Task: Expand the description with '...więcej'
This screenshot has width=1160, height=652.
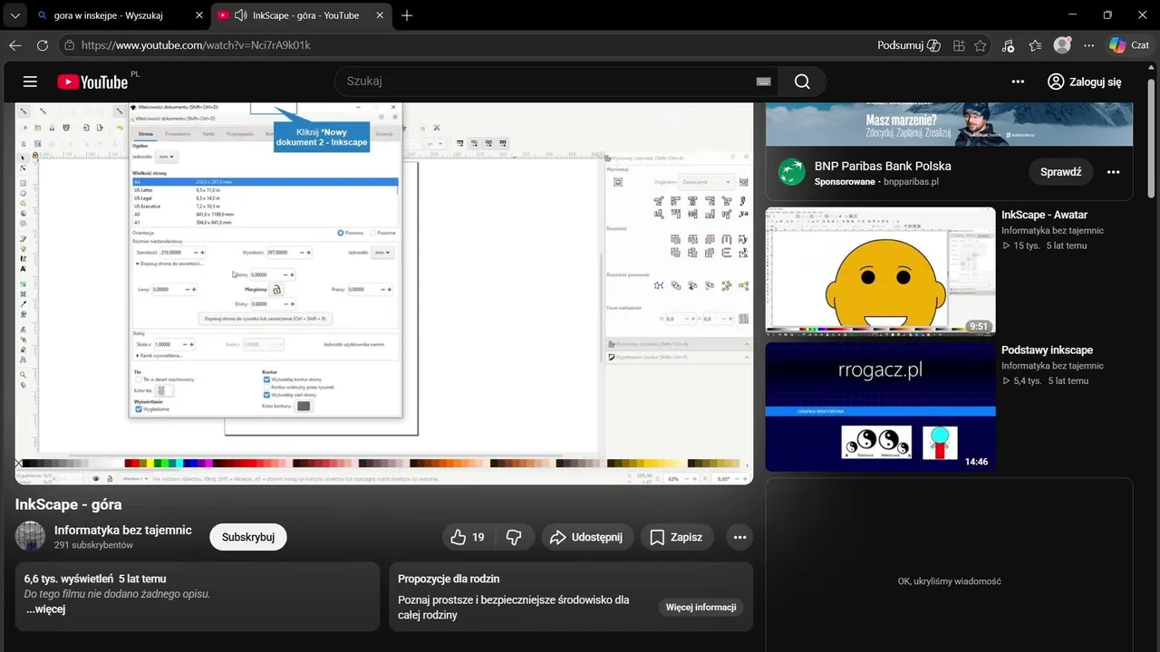Action: point(45,609)
